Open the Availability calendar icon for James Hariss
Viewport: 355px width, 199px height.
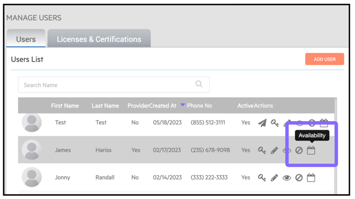tap(311, 150)
